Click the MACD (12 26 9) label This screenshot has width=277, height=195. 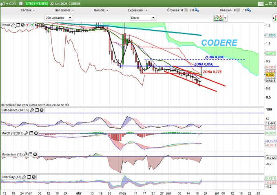click(x=12, y=133)
